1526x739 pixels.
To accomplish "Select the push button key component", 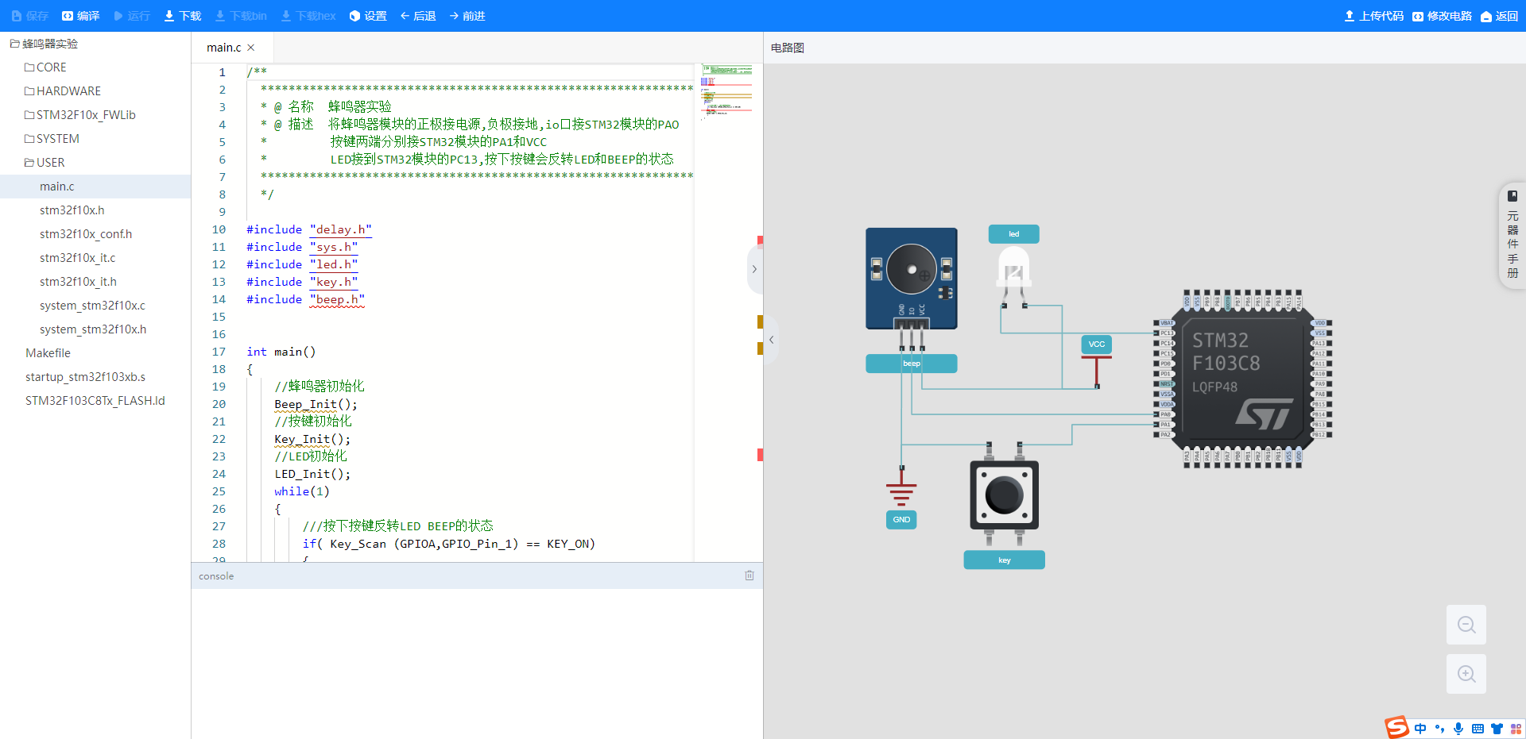I will point(1005,495).
